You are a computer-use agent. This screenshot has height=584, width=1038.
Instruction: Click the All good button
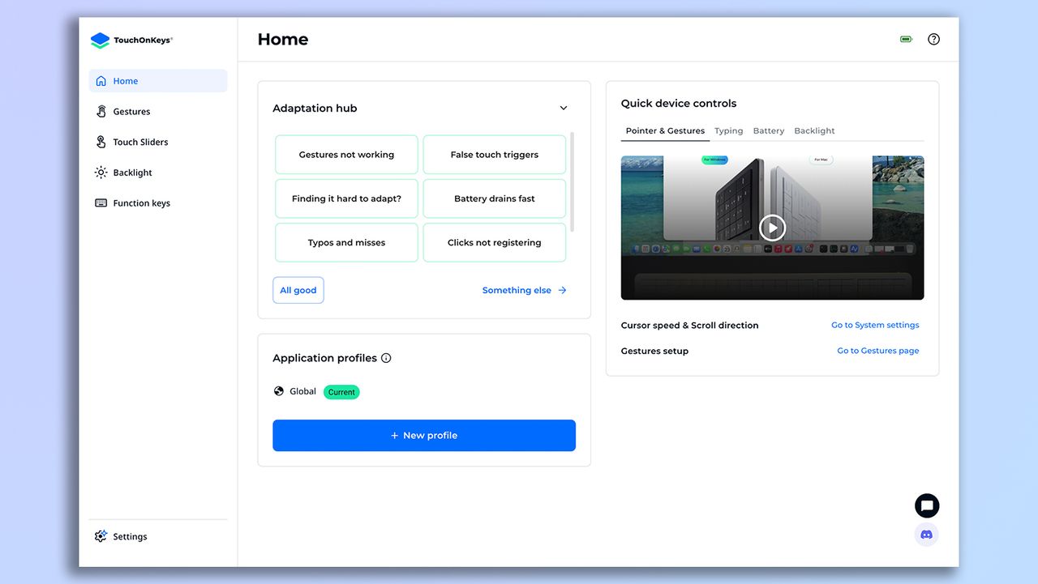pos(298,290)
